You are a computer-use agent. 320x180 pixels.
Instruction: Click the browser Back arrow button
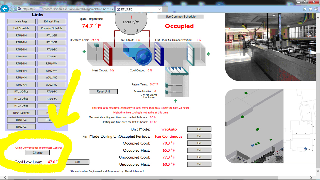coord(5,9)
